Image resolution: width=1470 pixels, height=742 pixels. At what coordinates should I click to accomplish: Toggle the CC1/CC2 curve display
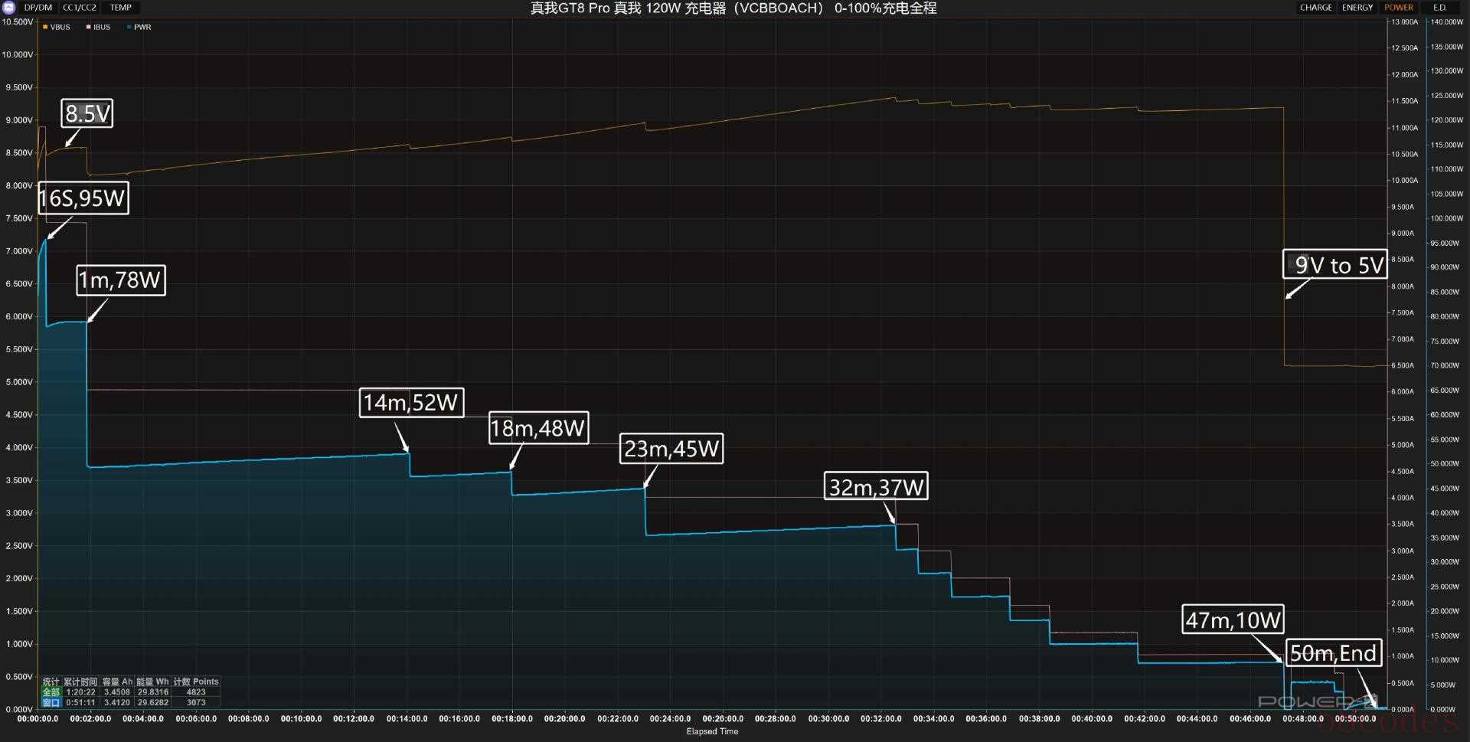point(80,8)
